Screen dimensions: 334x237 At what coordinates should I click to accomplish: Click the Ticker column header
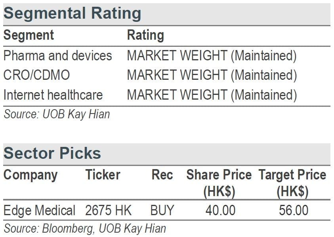[x=103, y=175]
